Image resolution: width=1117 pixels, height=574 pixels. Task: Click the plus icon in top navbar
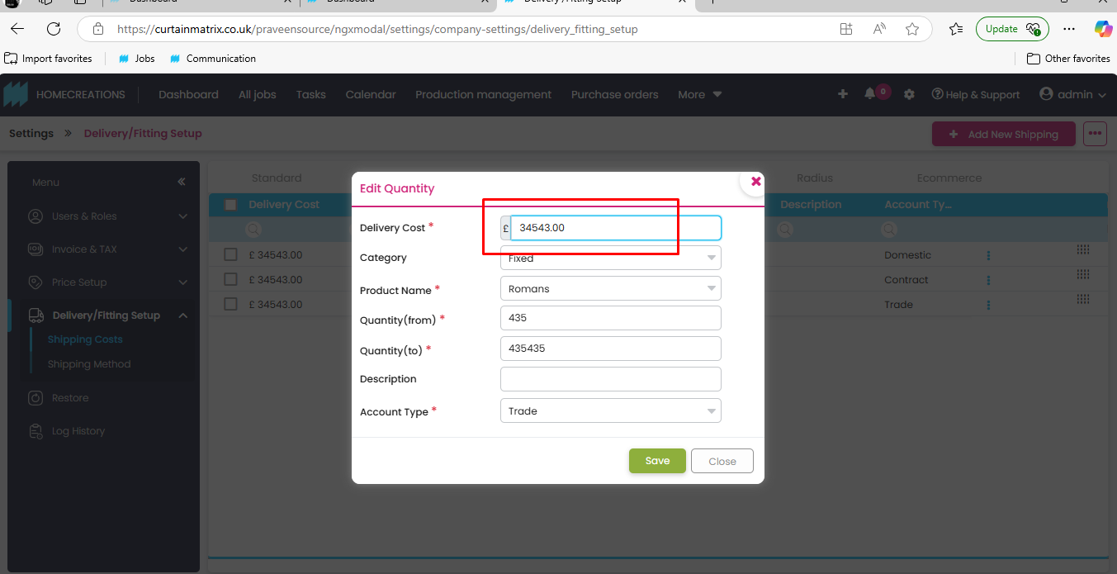(842, 94)
